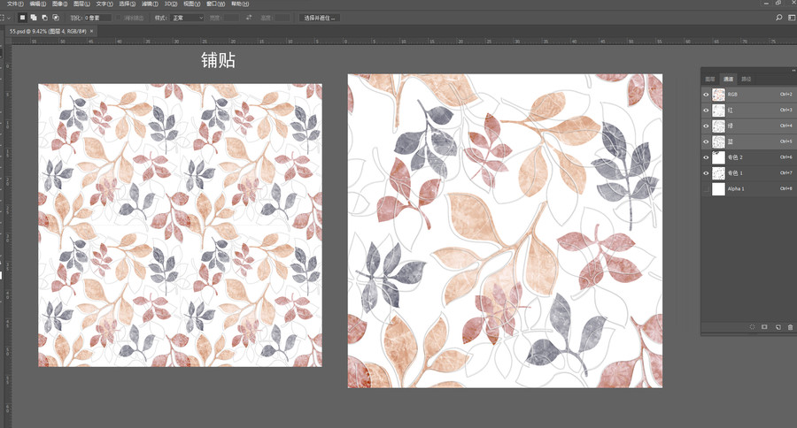Click the Ctrl+8 shortcut text
The width and height of the screenshot is (797, 428).
coord(785,189)
